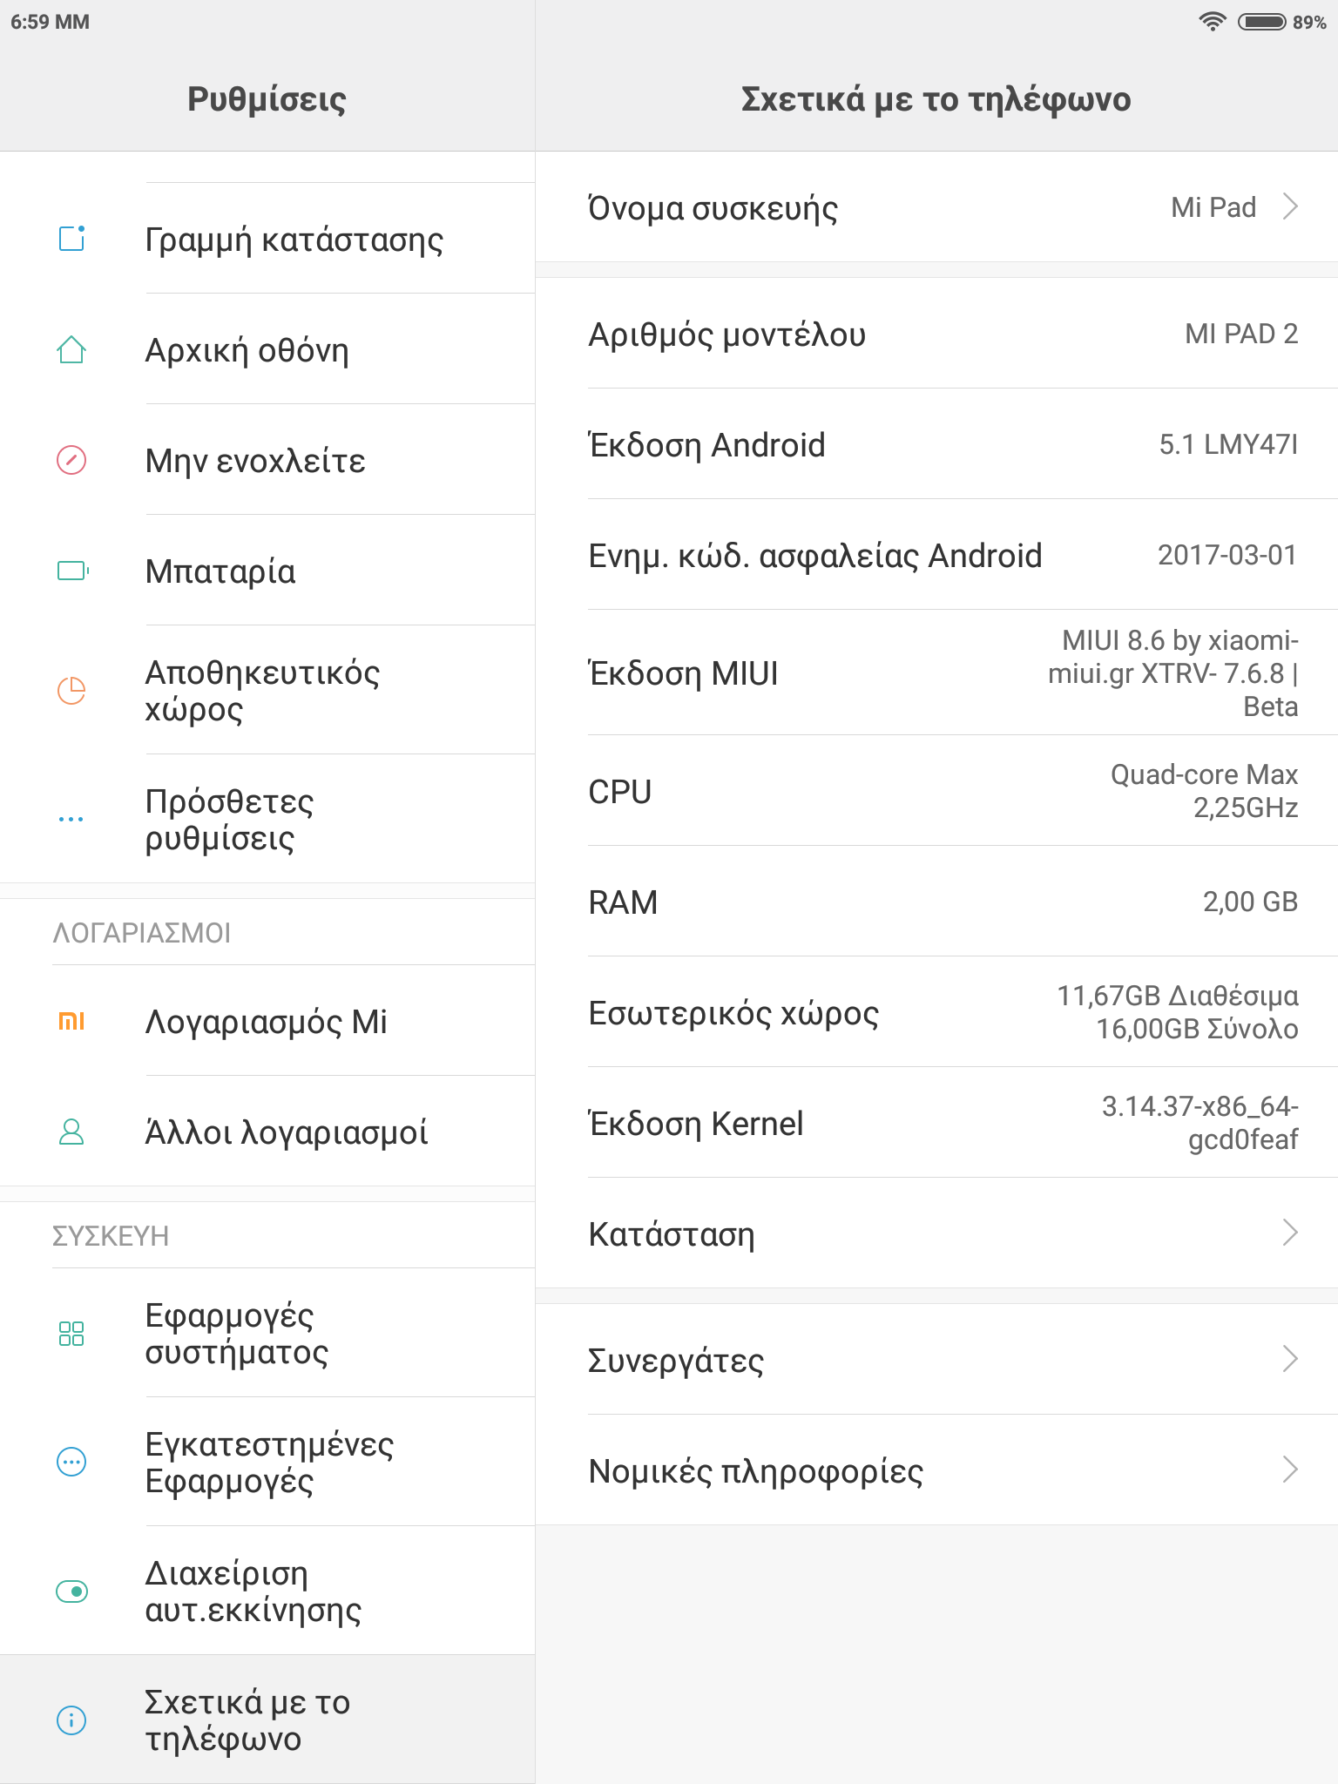This screenshot has height=1784, width=1338.
Task: Select Σχετικά με το τηλέφωνο in sidebar
Action: click(247, 1720)
